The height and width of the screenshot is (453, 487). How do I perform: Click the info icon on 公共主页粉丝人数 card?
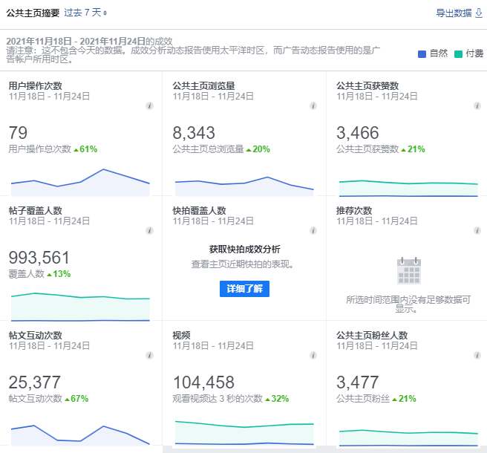tap(477, 355)
